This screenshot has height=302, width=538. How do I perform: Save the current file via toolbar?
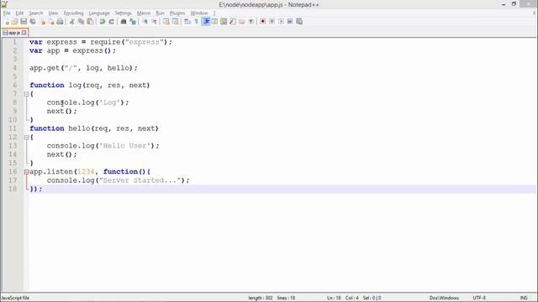point(24,22)
